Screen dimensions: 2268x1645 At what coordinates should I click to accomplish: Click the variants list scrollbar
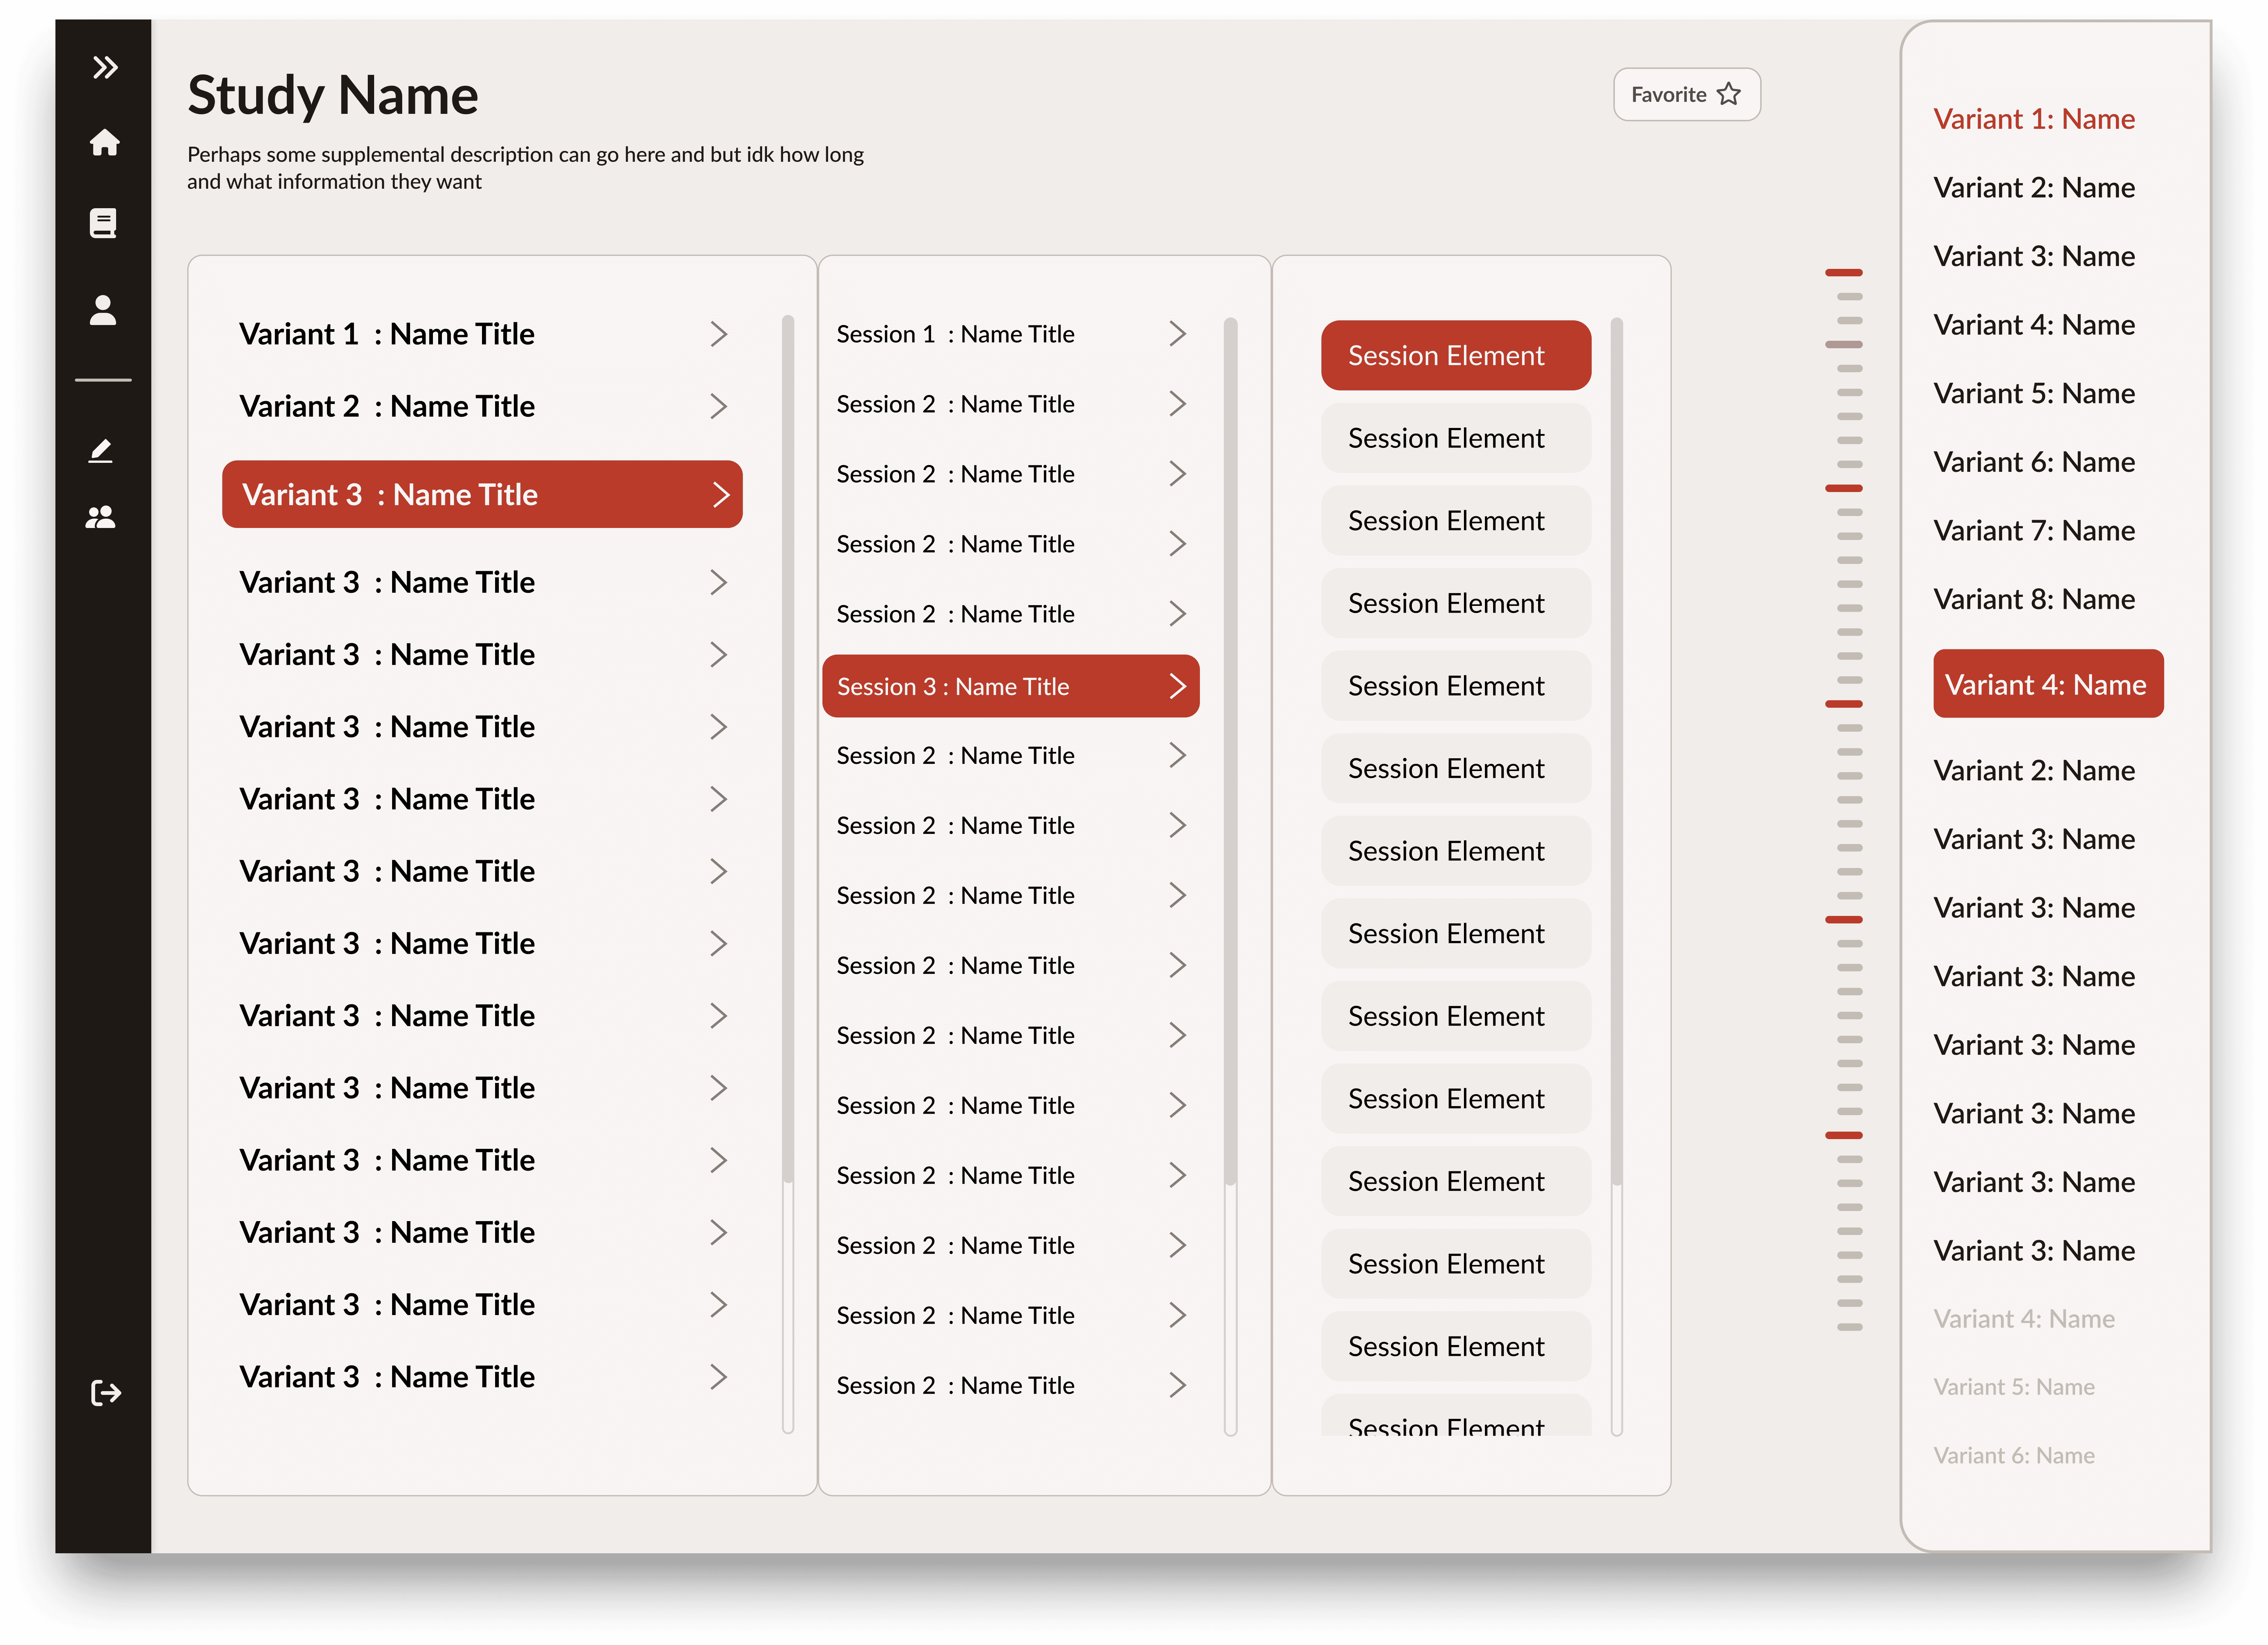pos(788,750)
